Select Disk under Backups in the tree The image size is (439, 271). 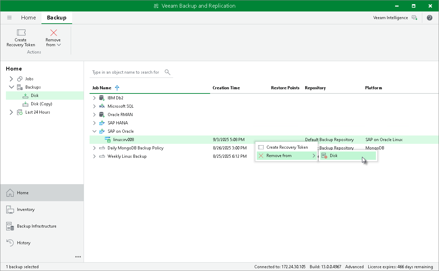(45, 96)
